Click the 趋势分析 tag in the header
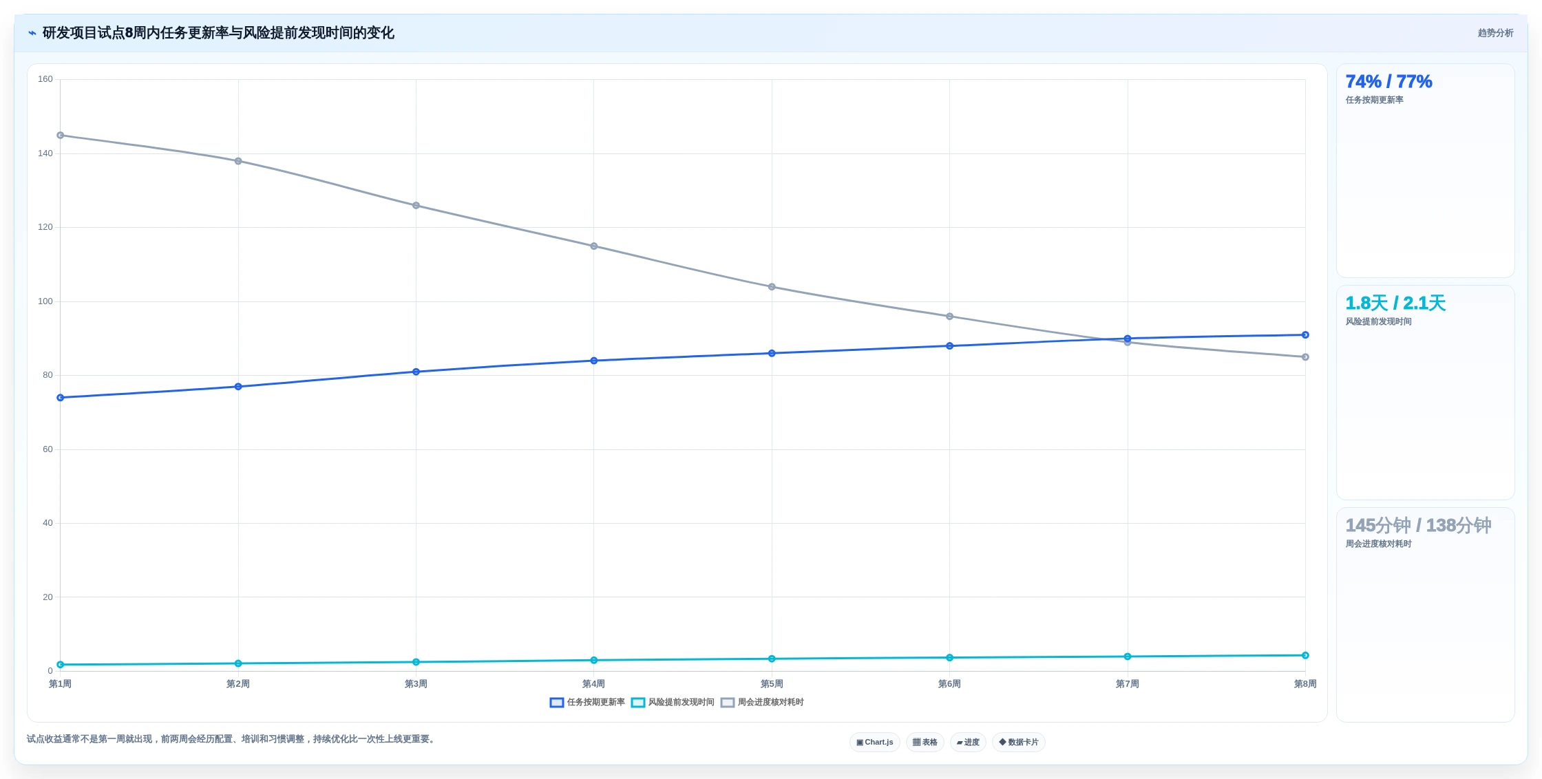The height and width of the screenshot is (779, 1542). [1495, 33]
